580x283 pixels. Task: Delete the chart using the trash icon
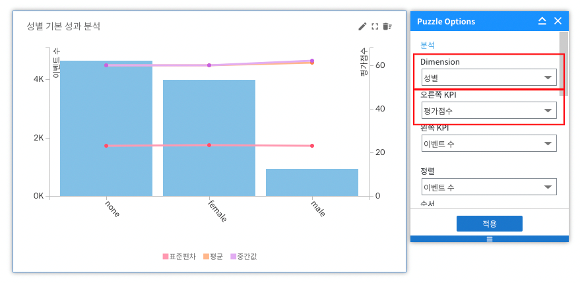(x=387, y=26)
